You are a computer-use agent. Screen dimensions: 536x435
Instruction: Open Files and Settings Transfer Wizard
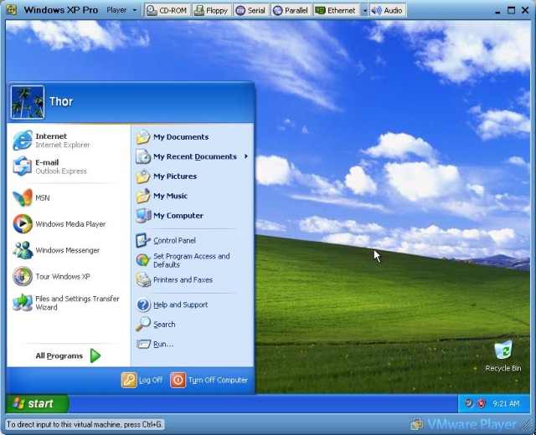pos(66,303)
